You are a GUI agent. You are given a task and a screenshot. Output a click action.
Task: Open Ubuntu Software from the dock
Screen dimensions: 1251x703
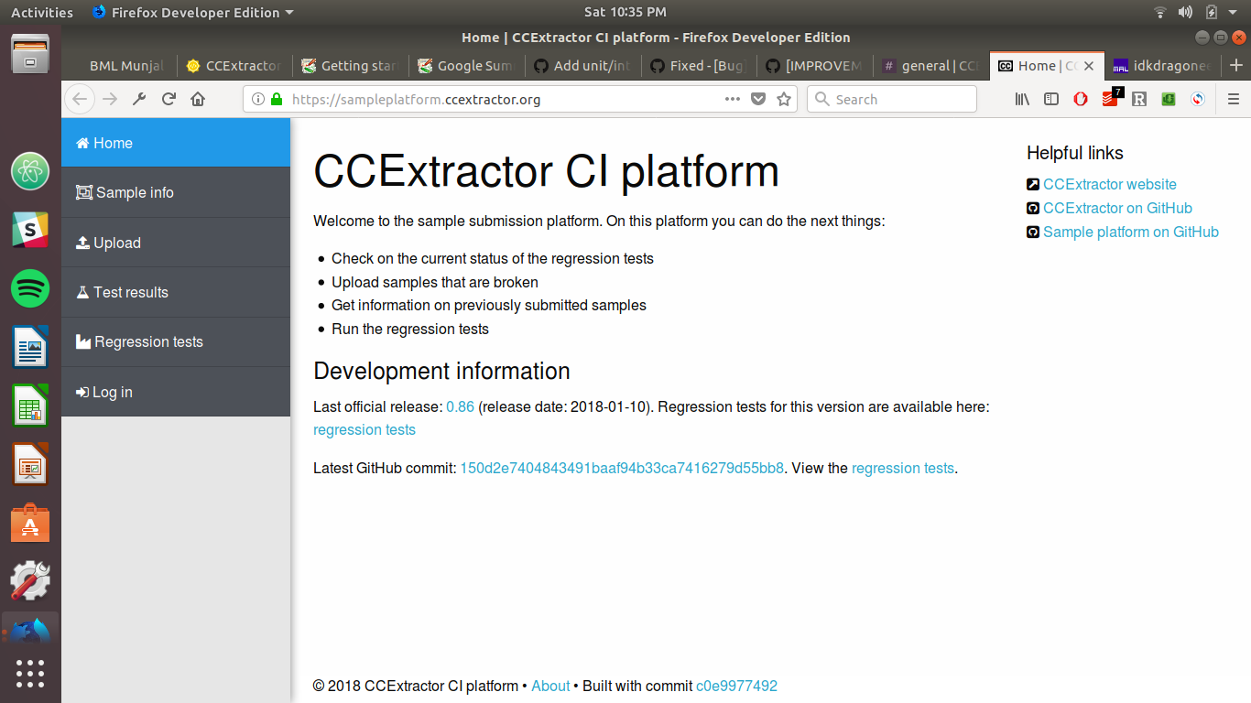coord(30,523)
